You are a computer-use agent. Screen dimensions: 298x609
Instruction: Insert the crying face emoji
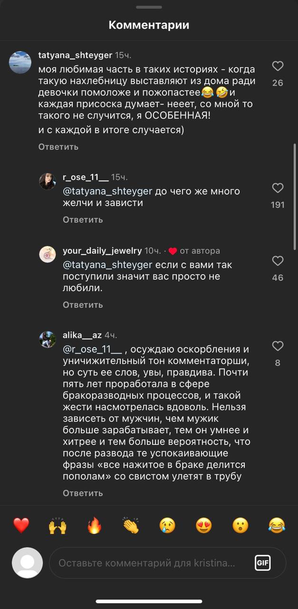(x=167, y=525)
